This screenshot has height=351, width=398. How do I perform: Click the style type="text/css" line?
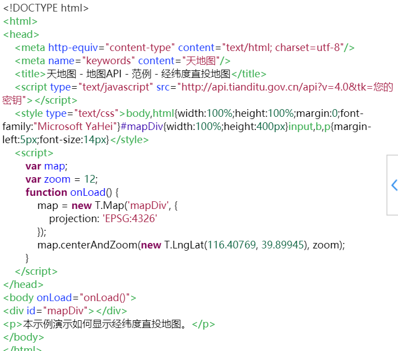pos(189,114)
